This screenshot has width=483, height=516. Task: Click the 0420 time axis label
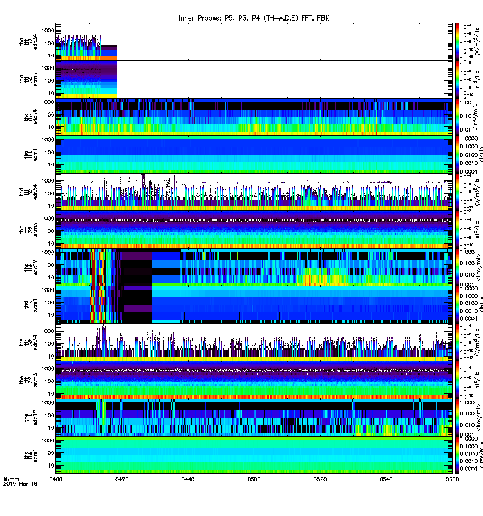(122, 479)
